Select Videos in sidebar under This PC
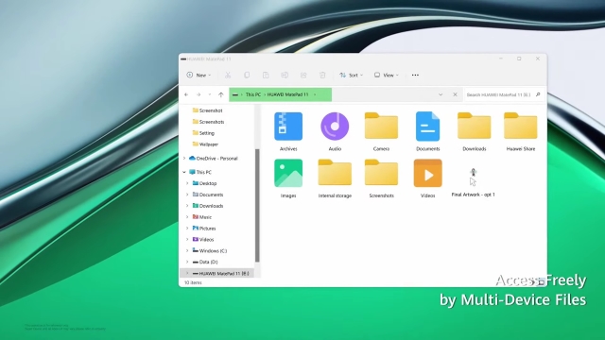 [x=203, y=240]
